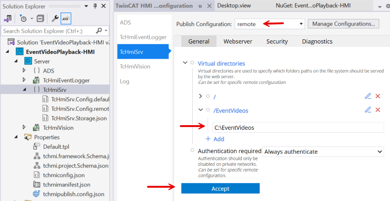Edit the /EventVideos virtual directory with pencil icon
The height and width of the screenshot is (201, 390).
click(x=368, y=110)
